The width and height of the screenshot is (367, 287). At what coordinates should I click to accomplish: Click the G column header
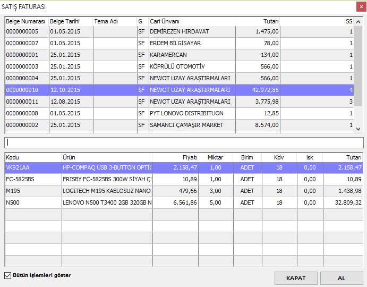click(x=143, y=22)
